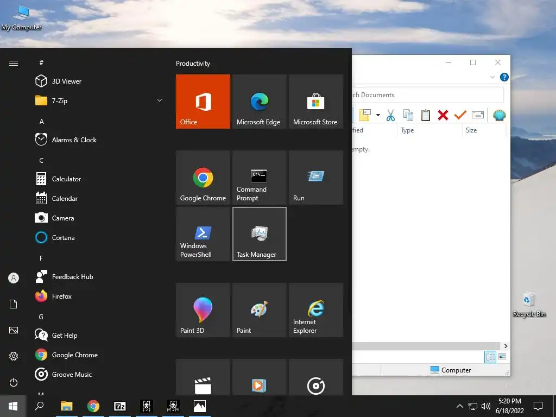Open Settings gear in Start sidebar
The height and width of the screenshot is (417, 556).
pyautogui.click(x=14, y=356)
